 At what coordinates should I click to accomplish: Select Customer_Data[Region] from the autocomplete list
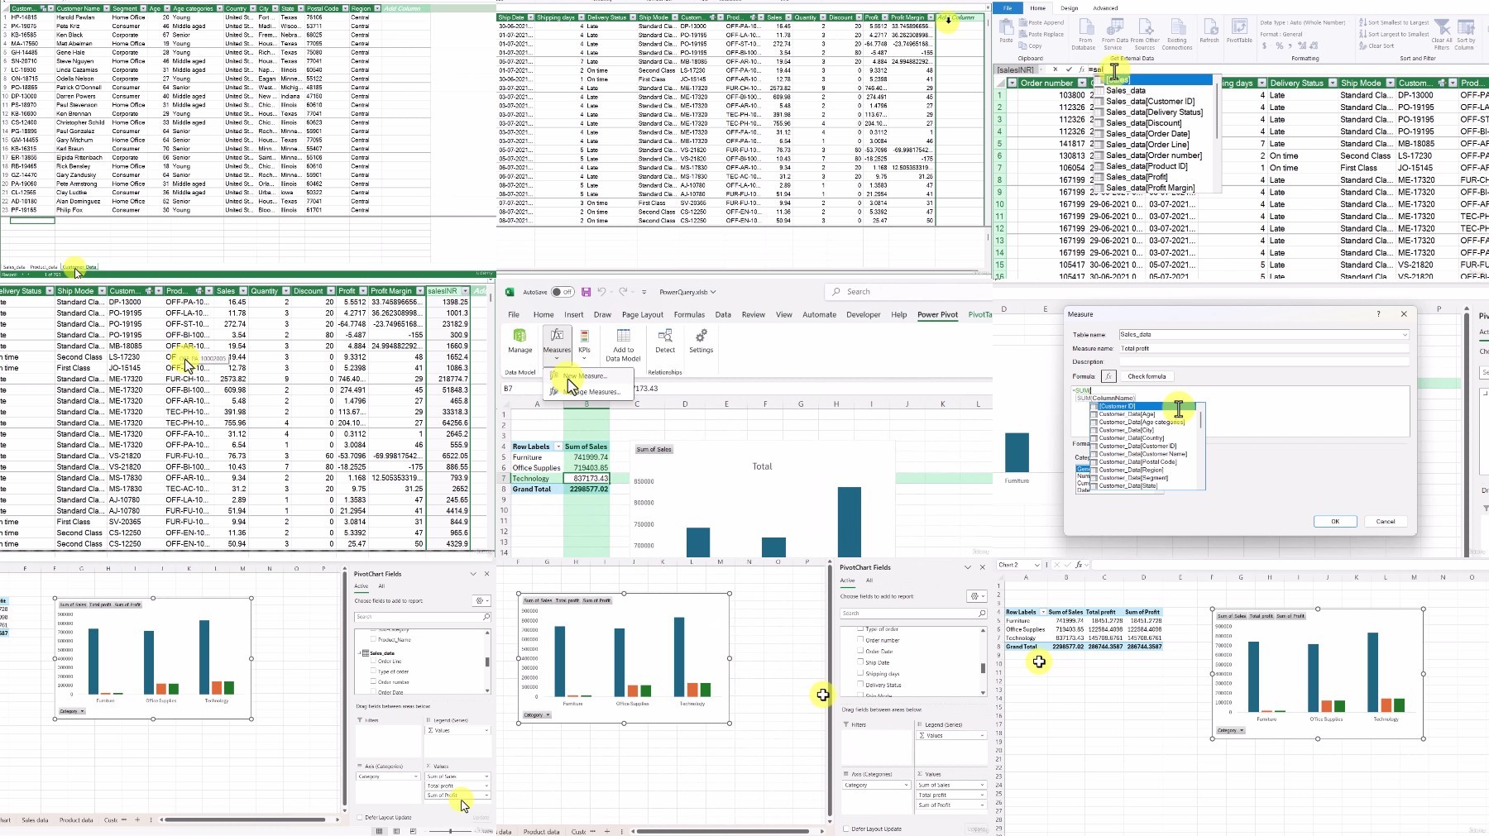(1131, 470)
